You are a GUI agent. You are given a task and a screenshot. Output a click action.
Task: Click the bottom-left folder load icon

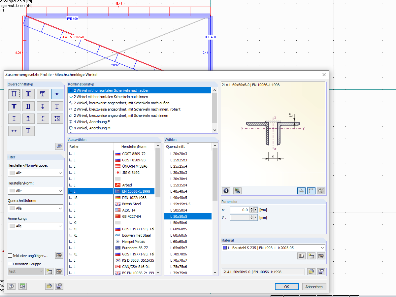[49, 286]
